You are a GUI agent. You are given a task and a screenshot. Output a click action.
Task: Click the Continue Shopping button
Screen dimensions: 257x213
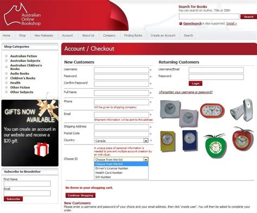pos(80,196)
